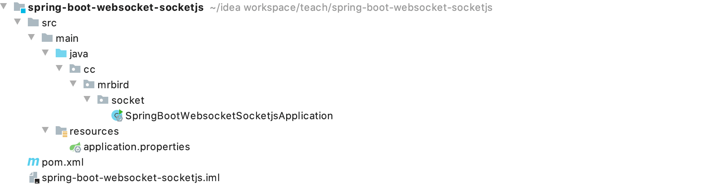Click the Spring Boot application class icon
This screenshot has height=185, width=717.
pyautogui.click(x=117, y=115)
